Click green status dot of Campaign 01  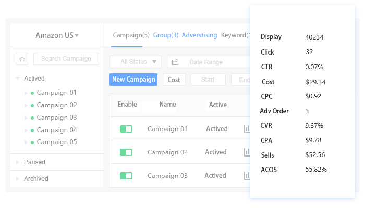click(32, 93)
